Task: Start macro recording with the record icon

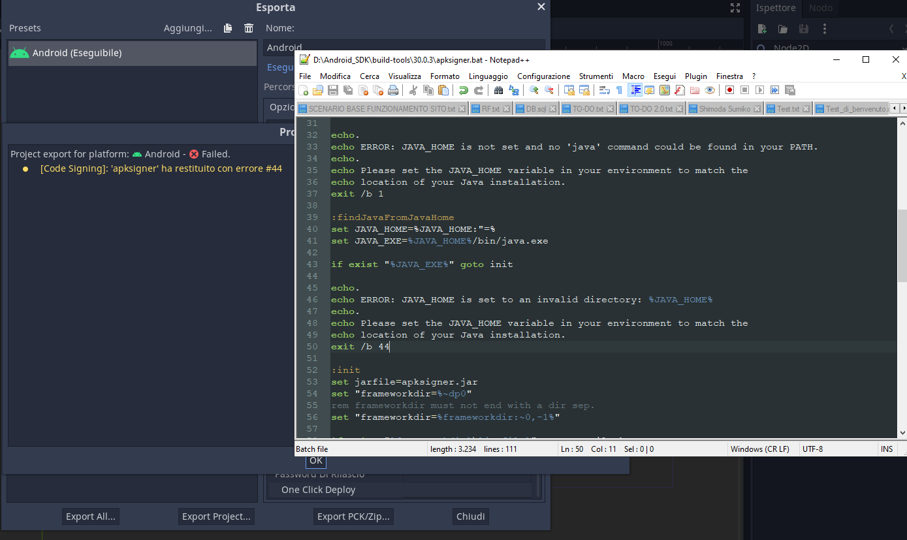Action: coord(730,90)
